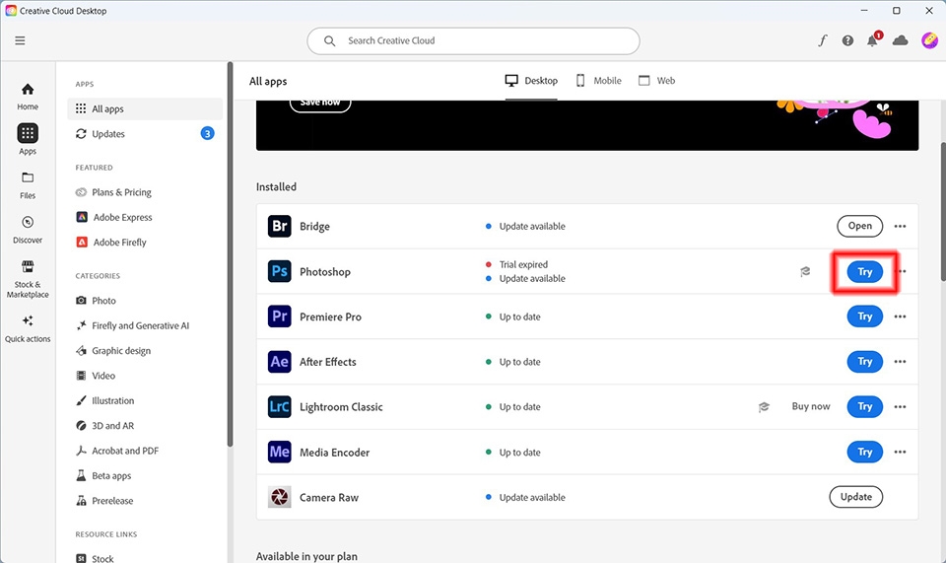Click the Photoshop learn tutorials icon

click(x=805, y=271)
